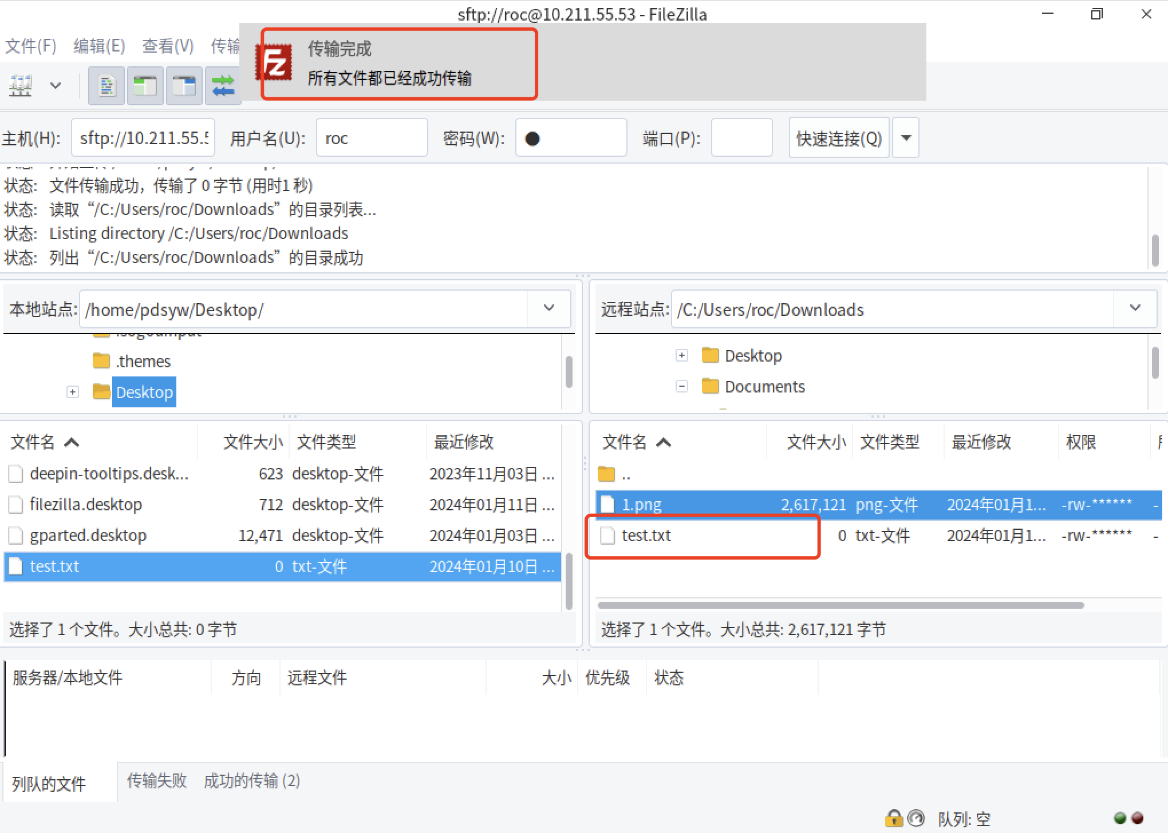Sort the local files by 文件大小 column header

coord(252,442)
